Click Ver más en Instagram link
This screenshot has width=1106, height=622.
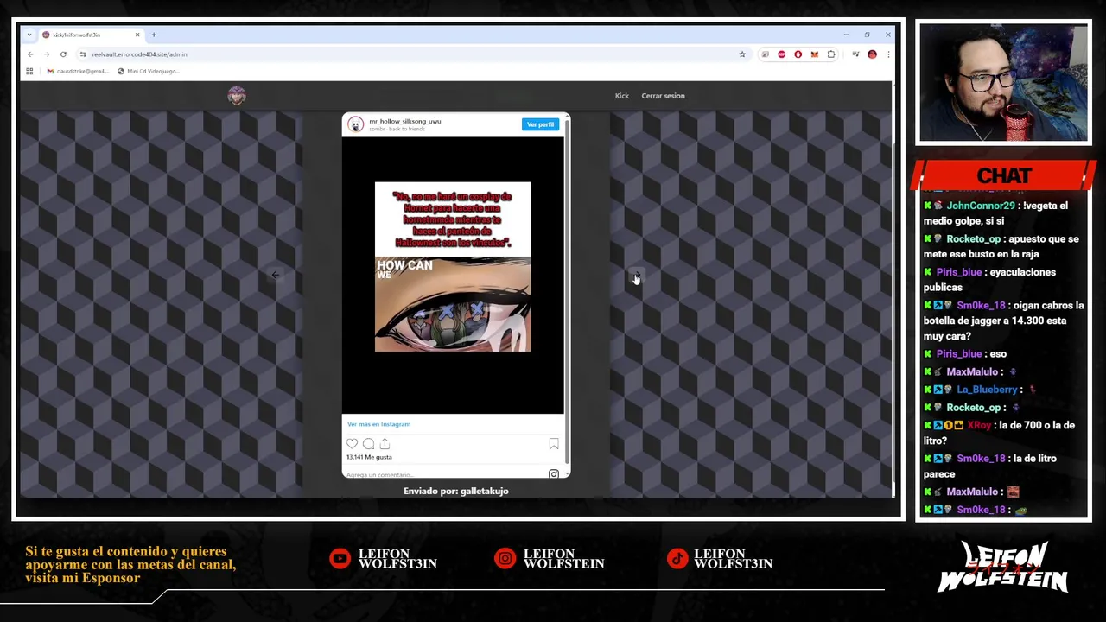pyautogui.click(x=378, y=424)
